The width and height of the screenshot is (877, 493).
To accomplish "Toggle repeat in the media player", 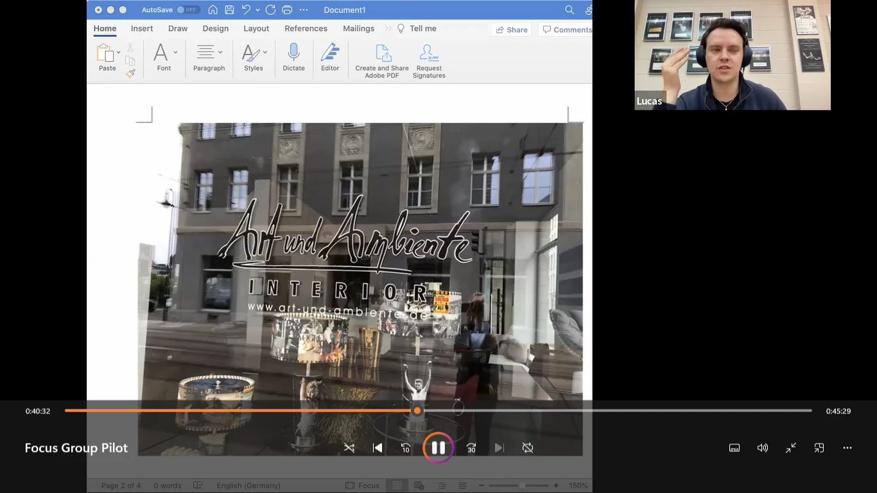I will coord(528,448).
